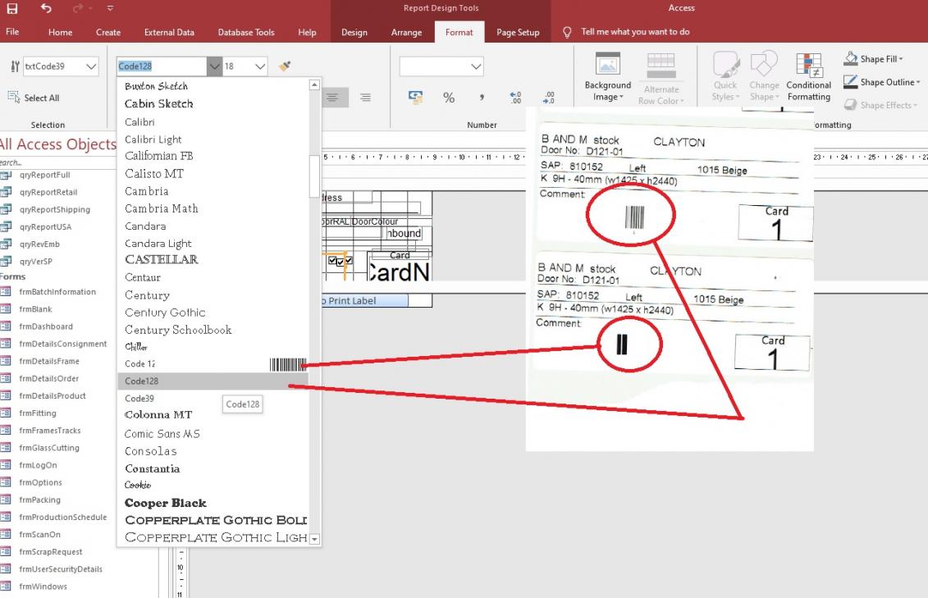Click the center align icon

(x=332, y=98)
